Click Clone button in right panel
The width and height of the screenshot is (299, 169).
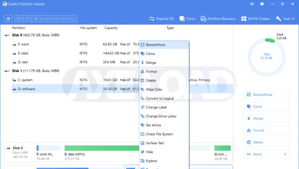pos(267,106)
